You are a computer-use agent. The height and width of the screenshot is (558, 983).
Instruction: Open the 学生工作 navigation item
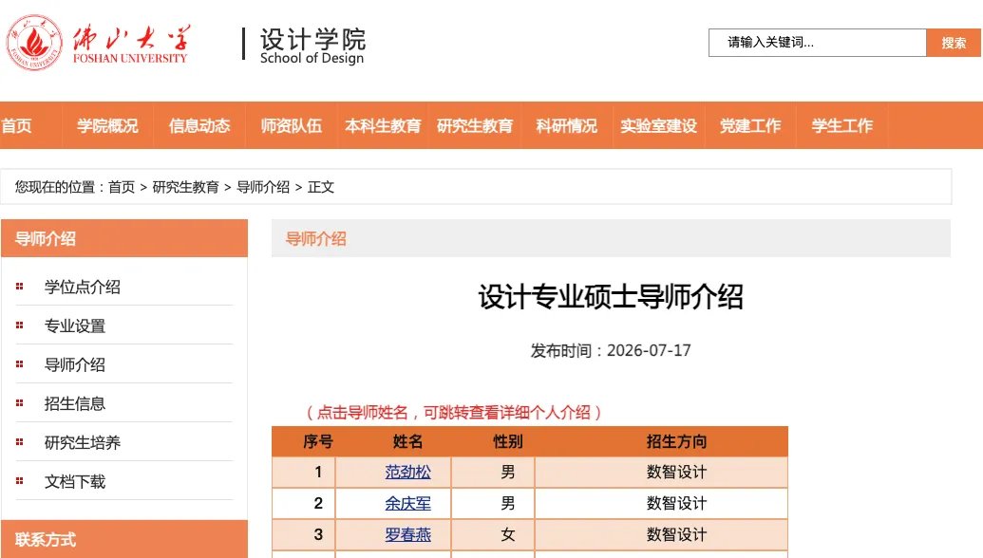tap(841, 126)
